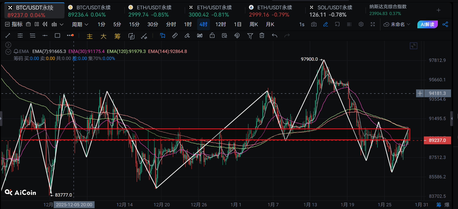Open the 指标 indicators button
Viewport: 458px width, 209px height.
coord(14,24)
